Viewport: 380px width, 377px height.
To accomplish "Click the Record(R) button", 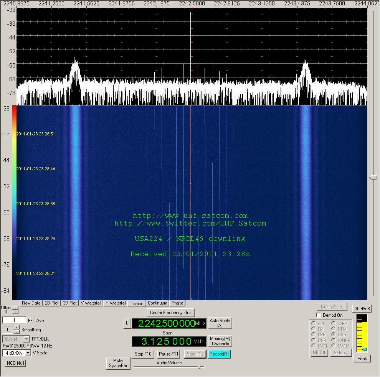I will [x=220, y=354].
